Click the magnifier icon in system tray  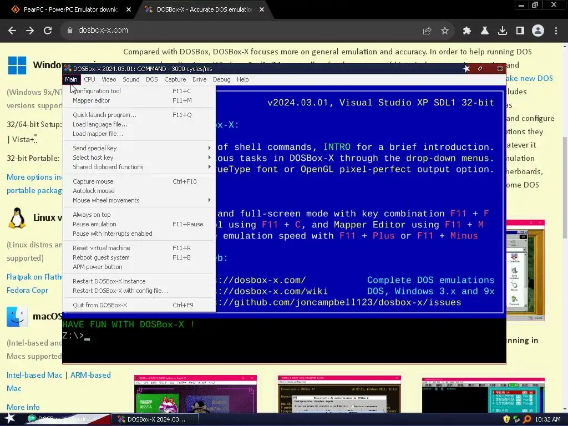[x=527, y=419]
